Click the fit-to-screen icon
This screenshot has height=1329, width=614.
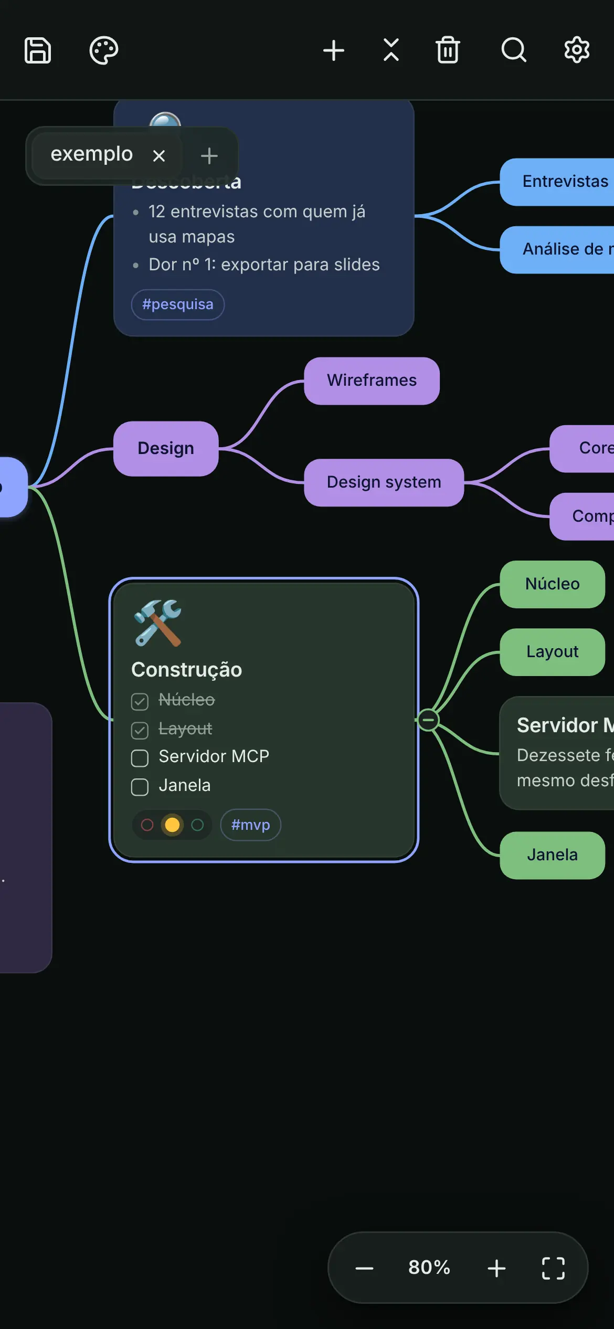pyautogui.click(x=553, y=1268)
